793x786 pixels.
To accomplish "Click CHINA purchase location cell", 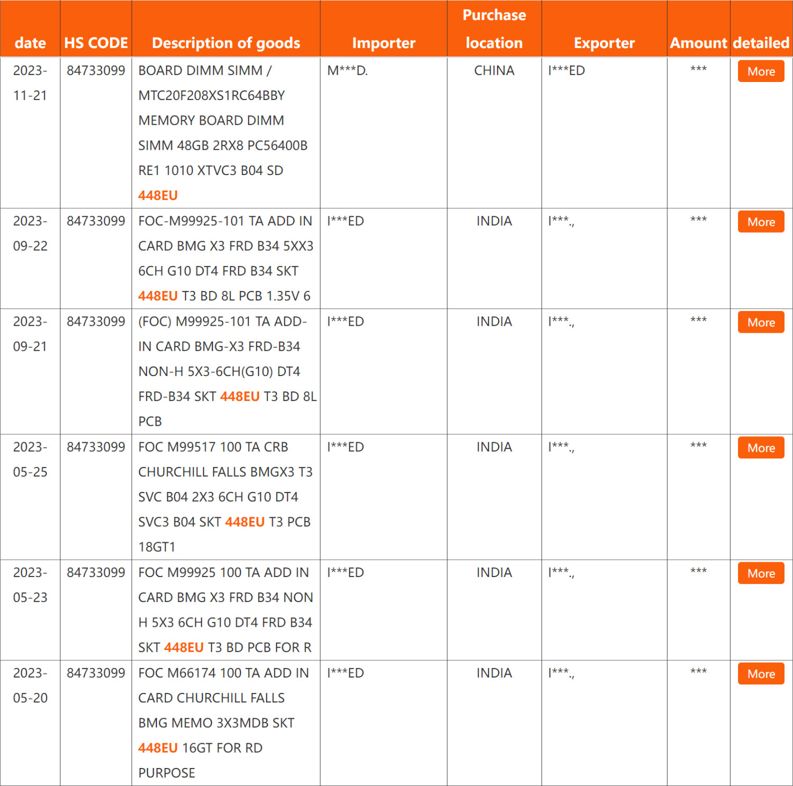I will click(494, 71).
